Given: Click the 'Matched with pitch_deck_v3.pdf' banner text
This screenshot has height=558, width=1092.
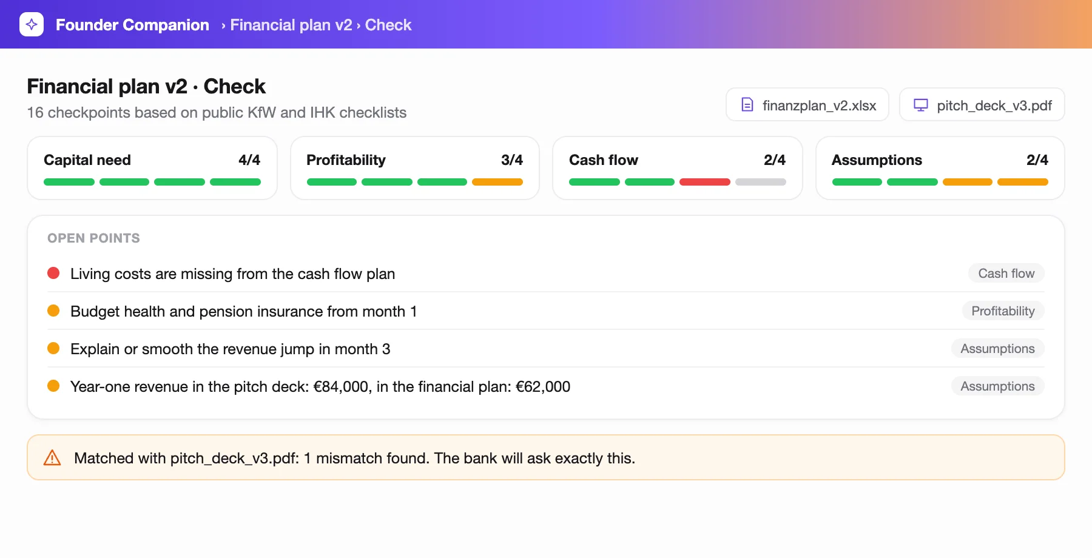Looking at the screenshot, I should click(x=354, y=458).
